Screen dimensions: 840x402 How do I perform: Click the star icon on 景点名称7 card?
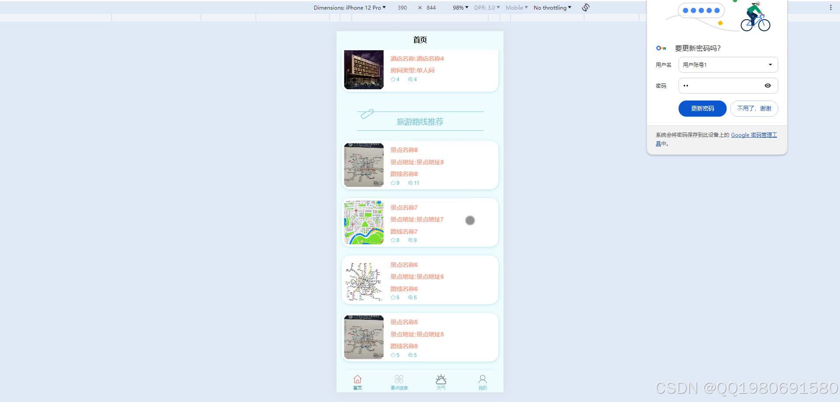393,240
